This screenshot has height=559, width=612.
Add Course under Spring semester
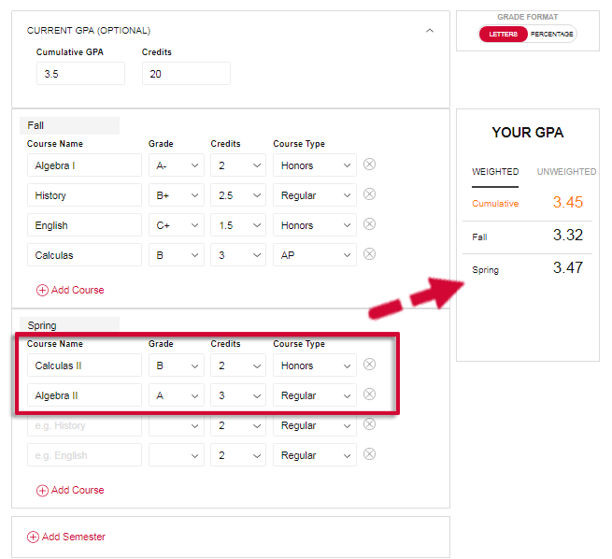click(x=70, y=491)
